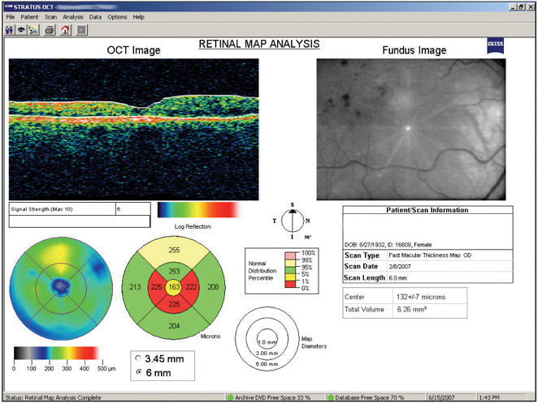Click the status bar time 1:43 PM
The width and height of the screenshot is (538, 403).
[x=489, y=397]
